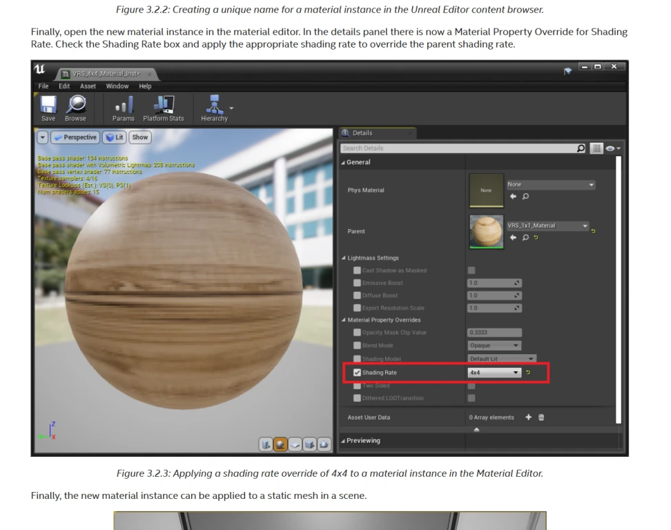Click the Browse magnifier icon
671x530 pixels.
click(75, 105)
